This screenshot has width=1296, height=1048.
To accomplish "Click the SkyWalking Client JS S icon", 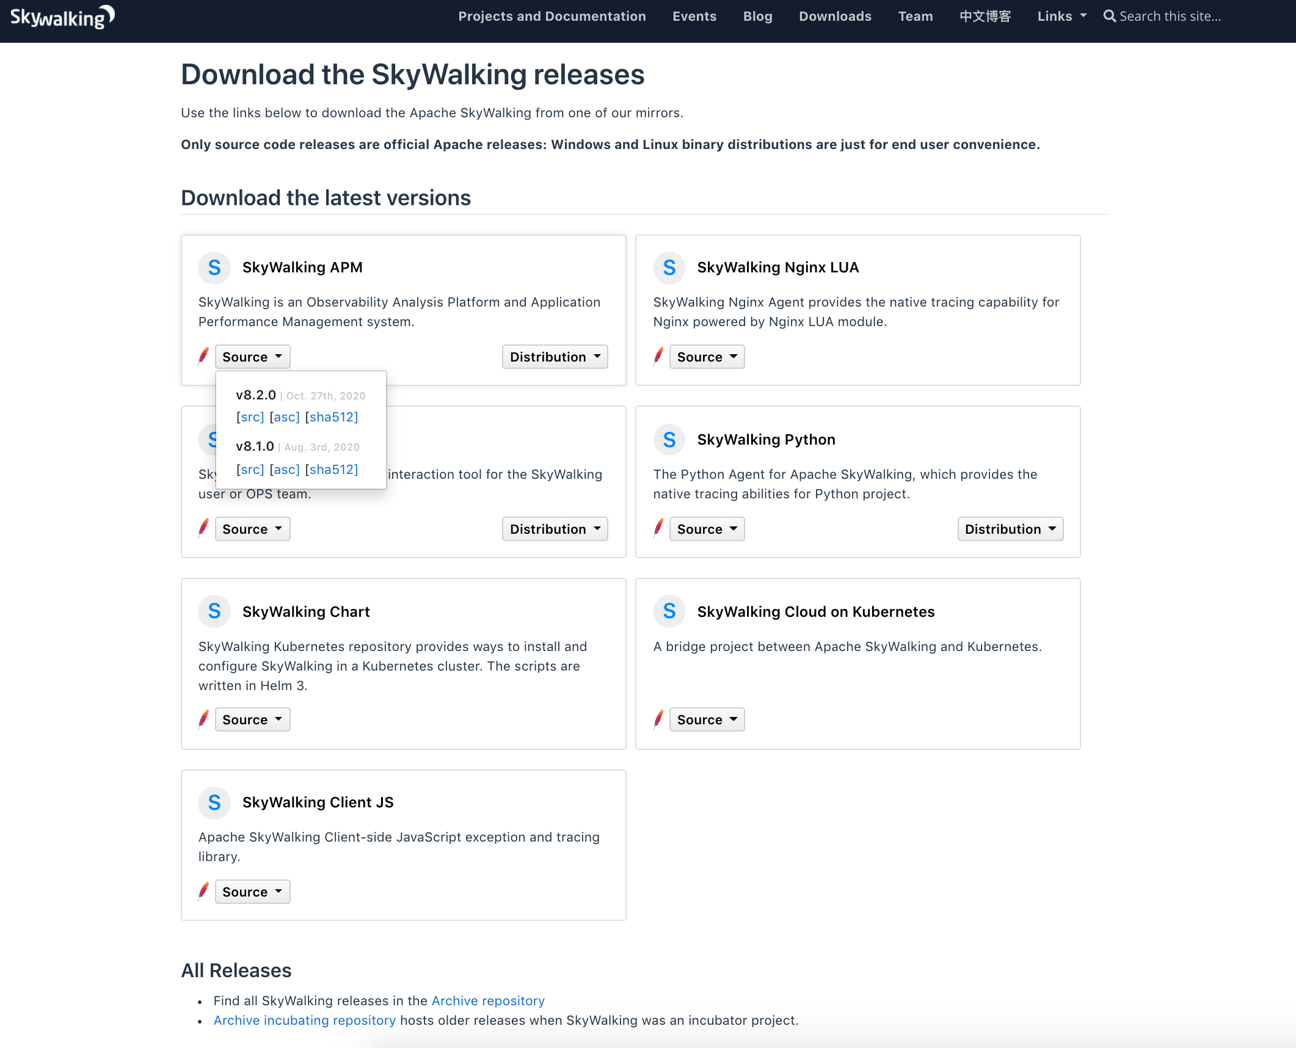I will (214, 802).
